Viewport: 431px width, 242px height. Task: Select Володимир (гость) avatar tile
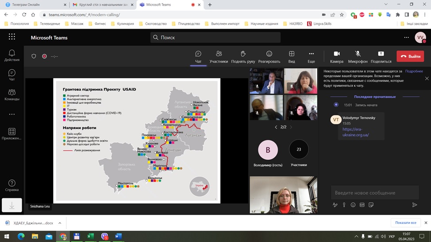(268, 150)
